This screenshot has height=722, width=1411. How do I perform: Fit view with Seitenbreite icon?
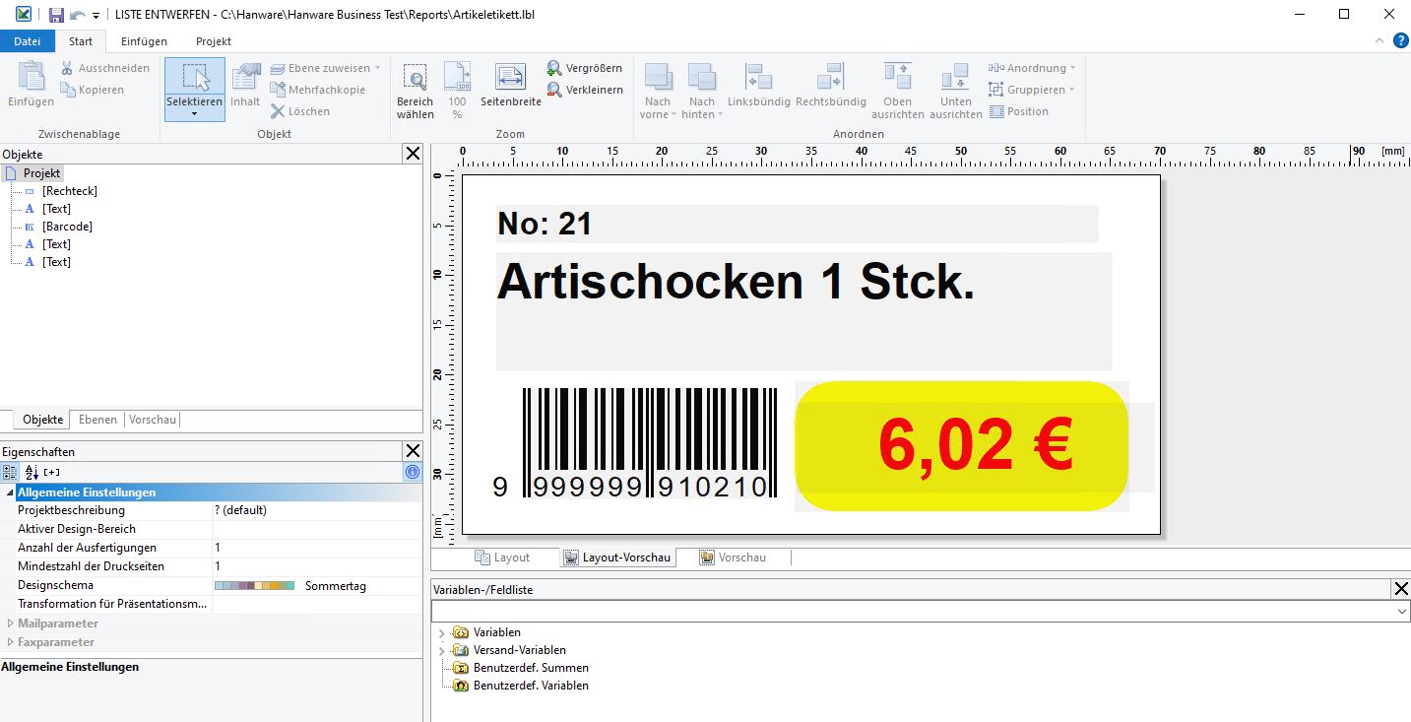pyautogui.click(x=510, y=78)
